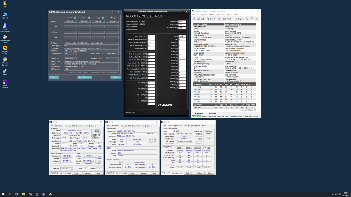Open Graphics tab in CPU-Z SPD window
Screen dimensions: 351x197
[192, 126]
